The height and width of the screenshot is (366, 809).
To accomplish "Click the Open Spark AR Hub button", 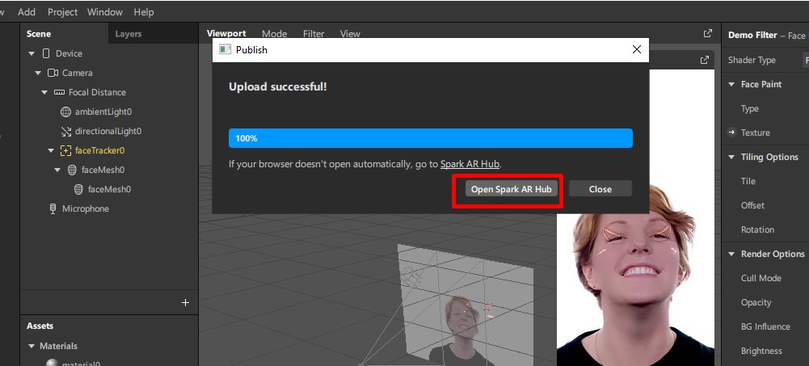I will point(512,189).
